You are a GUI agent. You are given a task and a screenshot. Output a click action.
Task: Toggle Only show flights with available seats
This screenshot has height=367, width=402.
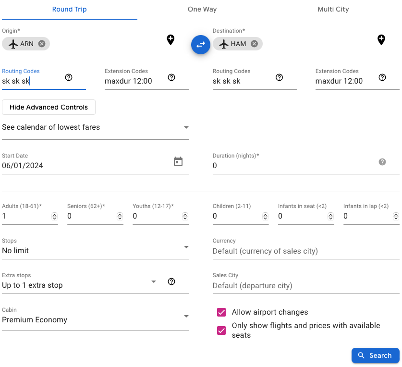pyautogui.click(x=221, y=330)
